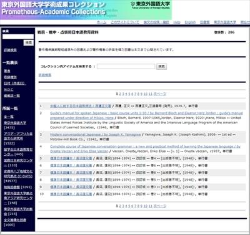Open the 標準日本語讀本 巻8 result link
This screenshot has width=250, height=235.
71,173
